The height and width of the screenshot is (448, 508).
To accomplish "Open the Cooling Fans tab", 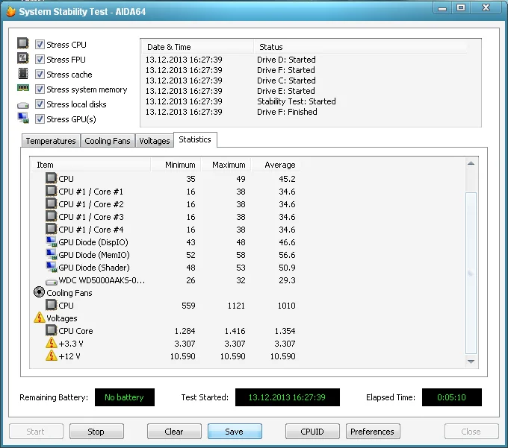I will pos(108,141).
